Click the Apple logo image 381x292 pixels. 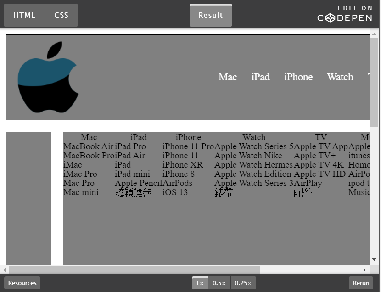point(48,77)
